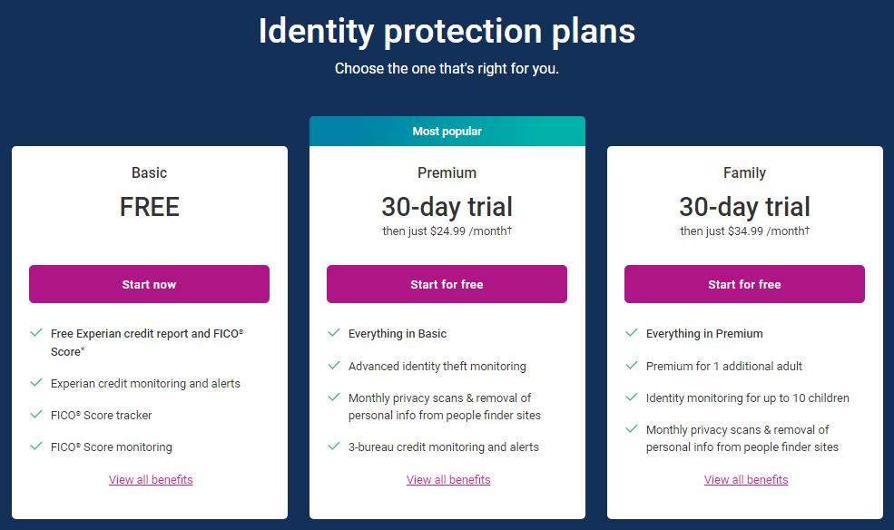Click checkmark beside Everything in Basic
Screen dimensions: 894x530
[x=333, y=333]
